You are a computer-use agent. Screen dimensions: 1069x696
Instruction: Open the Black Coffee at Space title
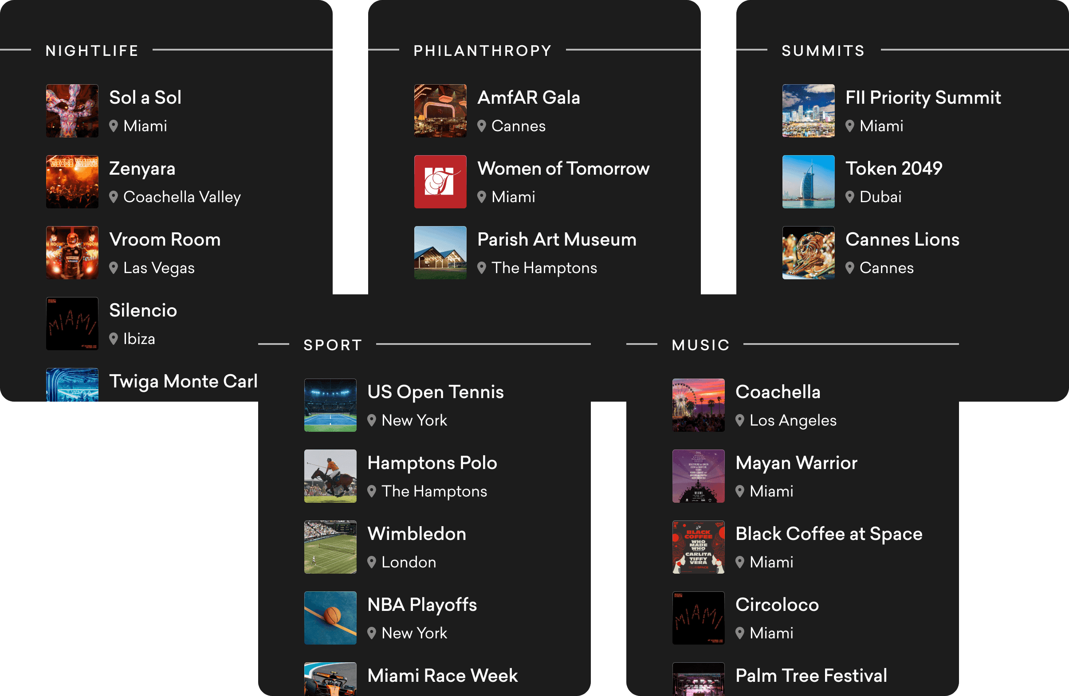(x=829, y=534)
